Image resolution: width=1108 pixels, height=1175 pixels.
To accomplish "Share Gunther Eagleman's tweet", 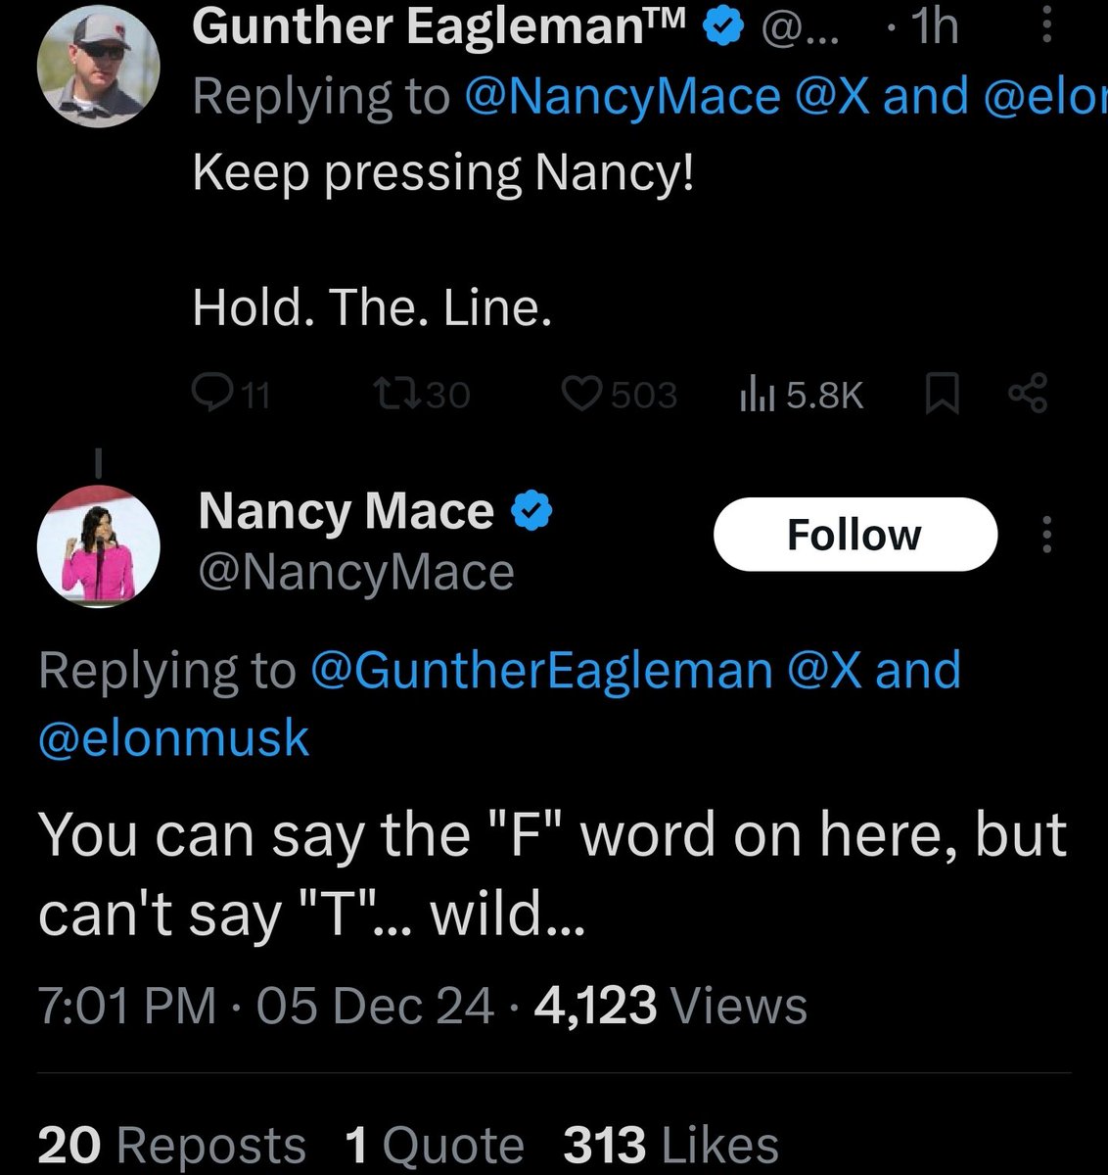I will click(1028, 394).
